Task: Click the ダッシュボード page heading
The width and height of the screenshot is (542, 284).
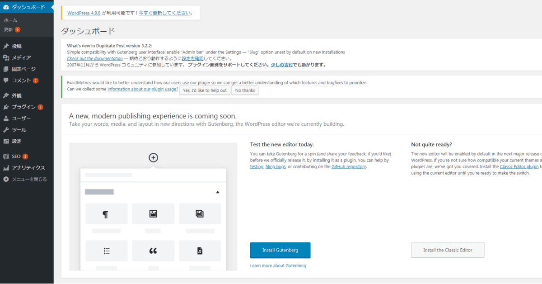Action: click(88, 31)
